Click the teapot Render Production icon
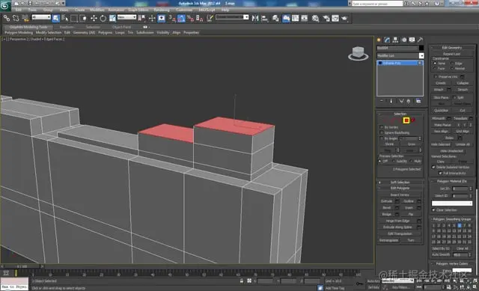The width and height of the screenshot is (479, 291). [x=344, y=18]
